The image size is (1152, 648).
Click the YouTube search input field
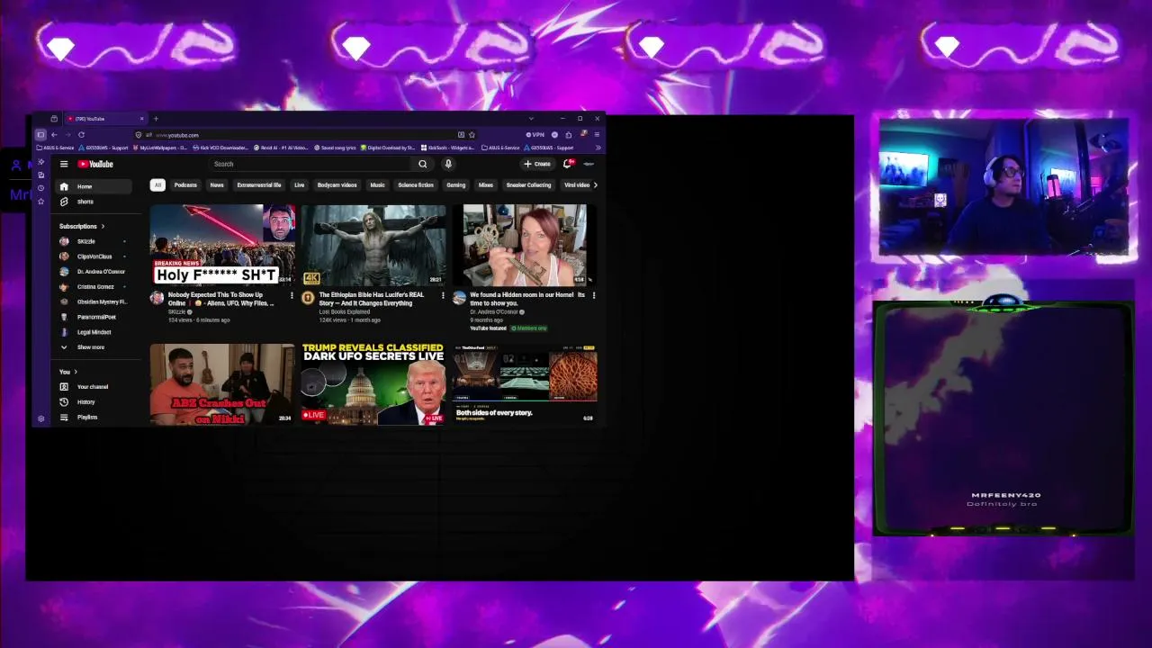tap(310, 164)
